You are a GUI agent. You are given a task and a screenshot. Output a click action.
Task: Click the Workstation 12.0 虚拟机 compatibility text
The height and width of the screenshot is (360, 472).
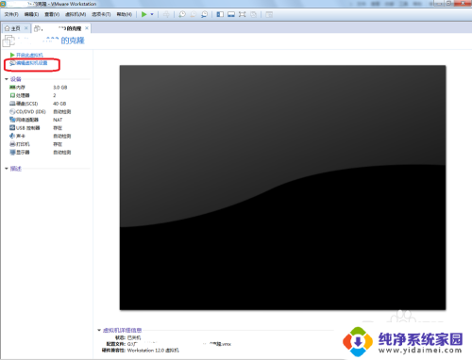point(153,351)
